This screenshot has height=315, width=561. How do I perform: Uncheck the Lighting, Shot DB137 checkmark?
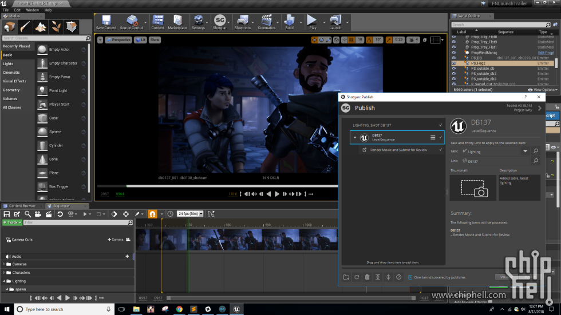[x=440, y=125]
